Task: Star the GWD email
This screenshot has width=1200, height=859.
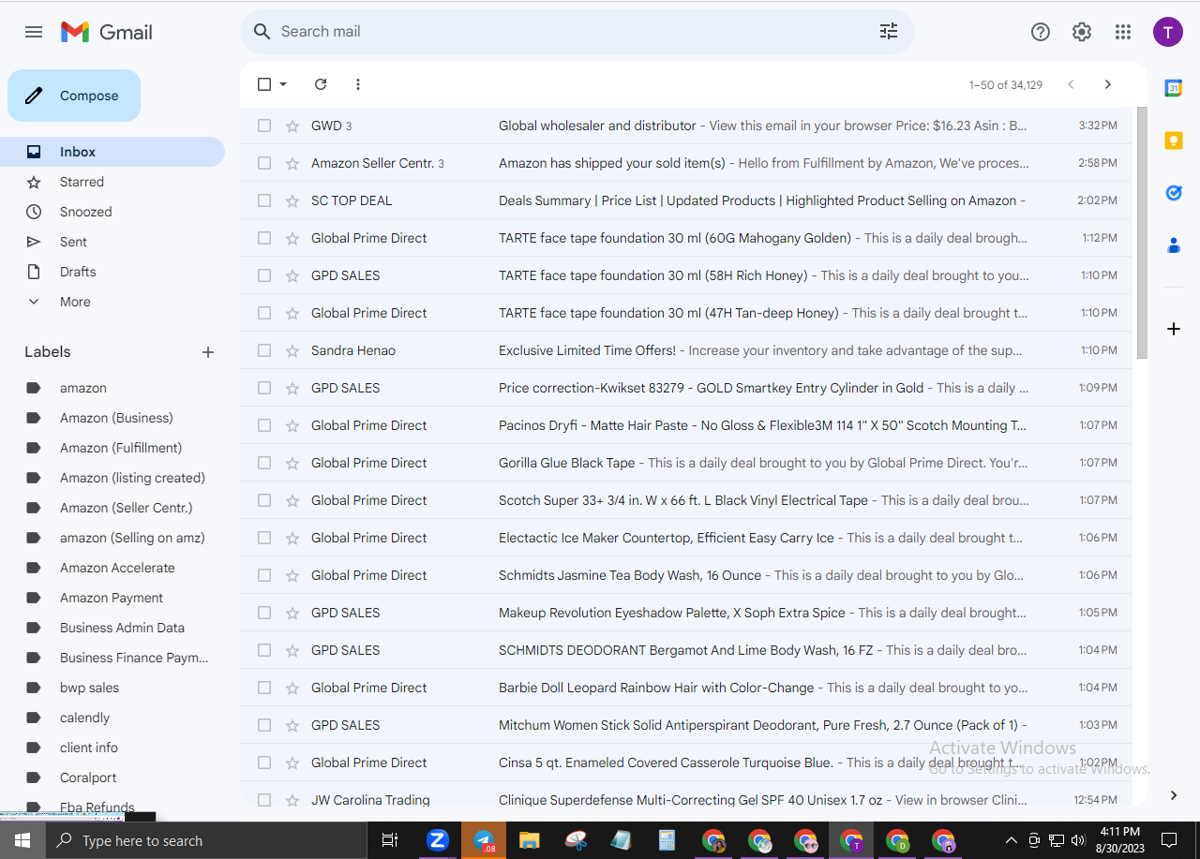Action: pos(292,126)
